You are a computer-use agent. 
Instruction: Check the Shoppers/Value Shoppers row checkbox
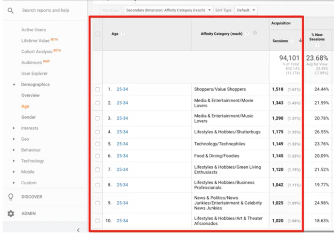[x=98, y=89]
